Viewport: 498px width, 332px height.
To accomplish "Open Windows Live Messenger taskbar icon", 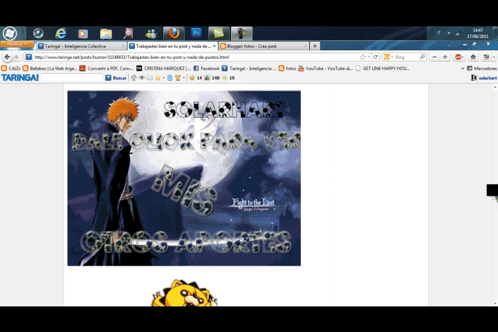I will click(x=151, y=33).
